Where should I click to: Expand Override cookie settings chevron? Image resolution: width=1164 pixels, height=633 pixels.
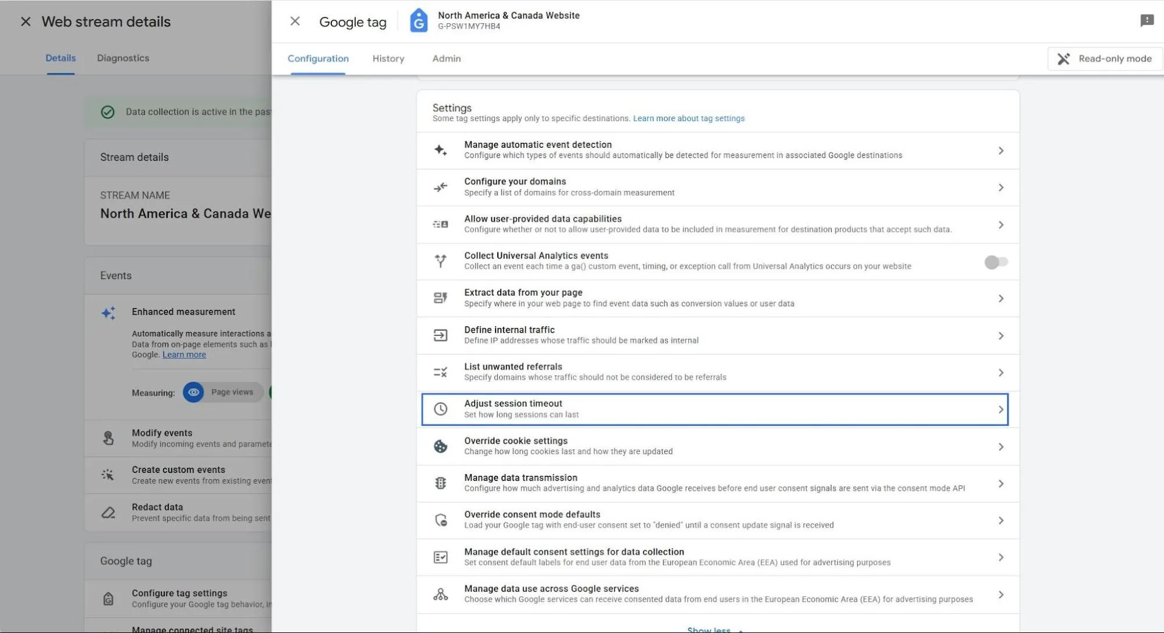pos(1001,447)
